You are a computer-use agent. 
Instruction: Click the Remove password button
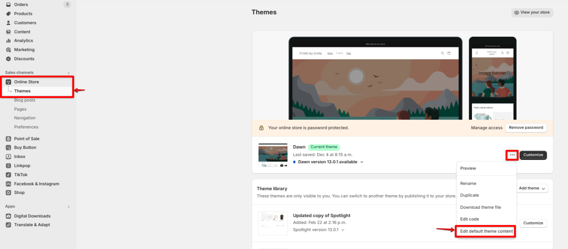[x=526, y=128]
